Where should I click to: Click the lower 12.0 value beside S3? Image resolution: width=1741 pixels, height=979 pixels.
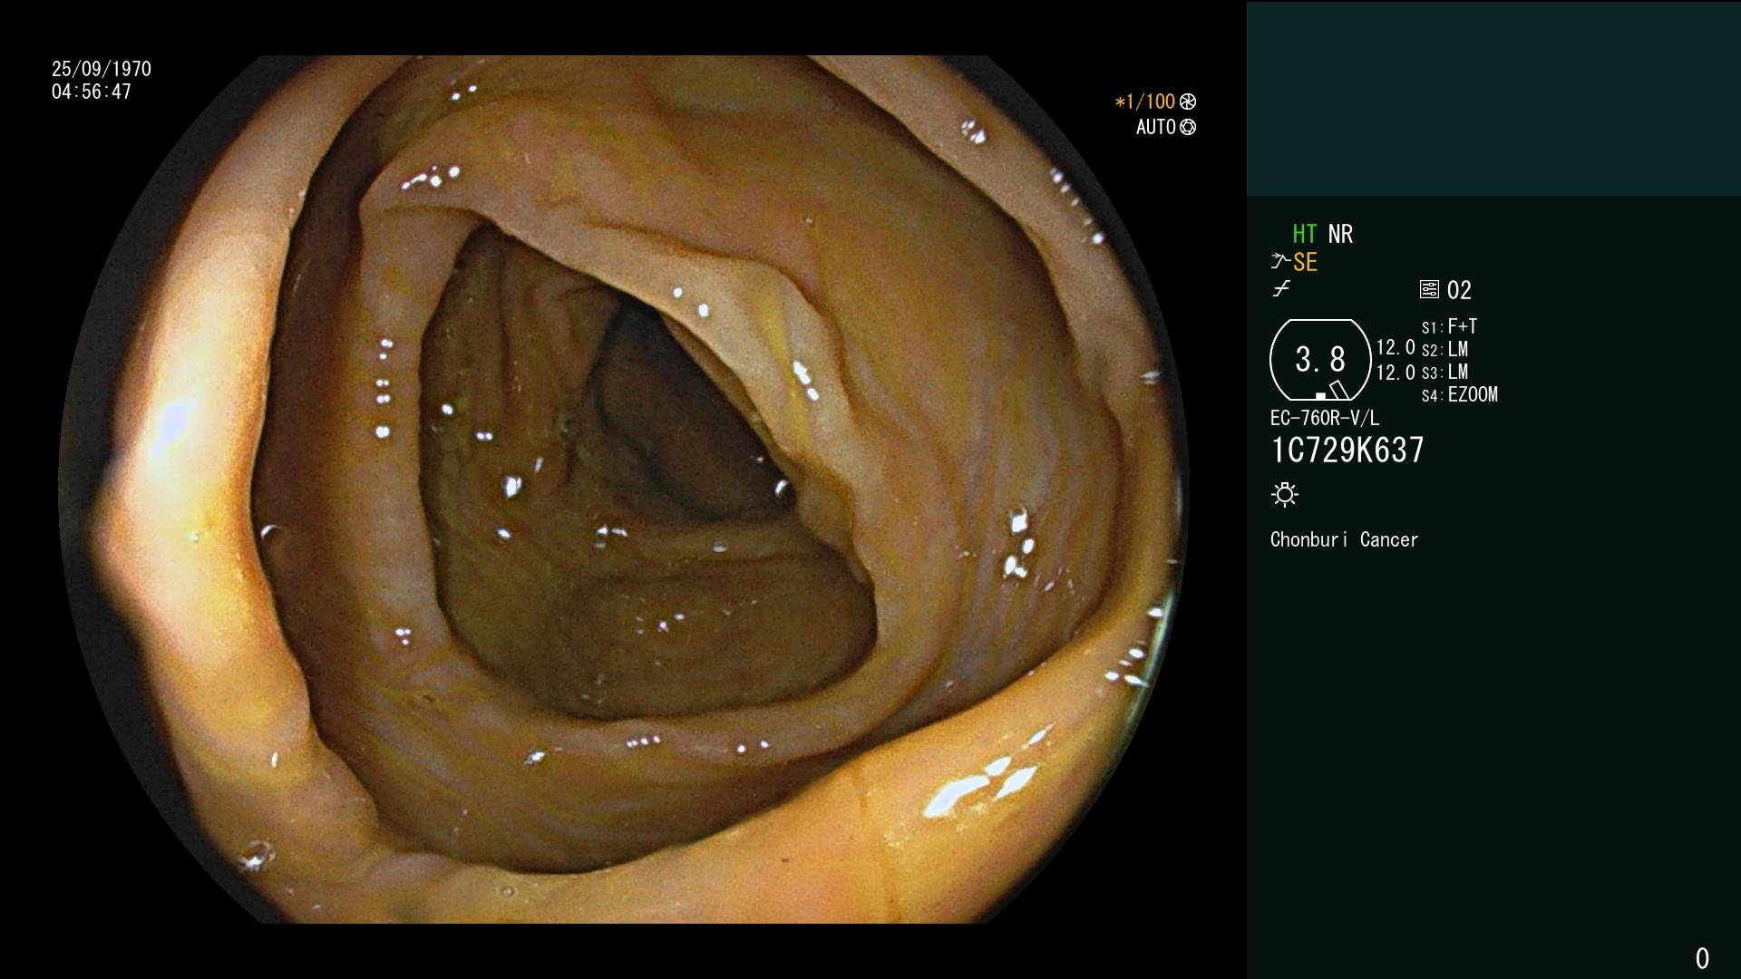(1396, 372)
